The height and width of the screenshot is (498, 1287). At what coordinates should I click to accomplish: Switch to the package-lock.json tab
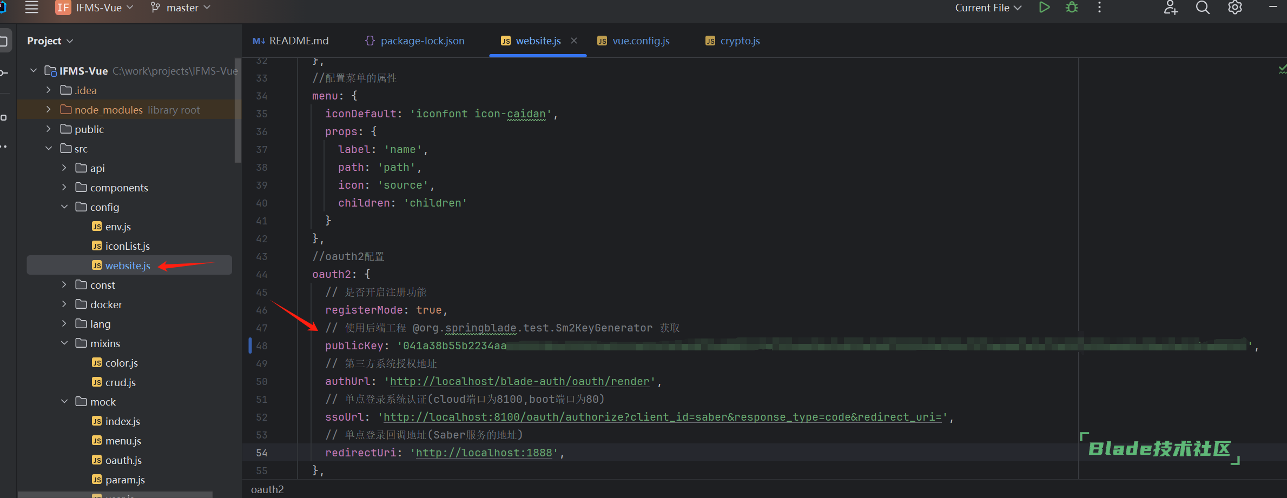[415, 41]
